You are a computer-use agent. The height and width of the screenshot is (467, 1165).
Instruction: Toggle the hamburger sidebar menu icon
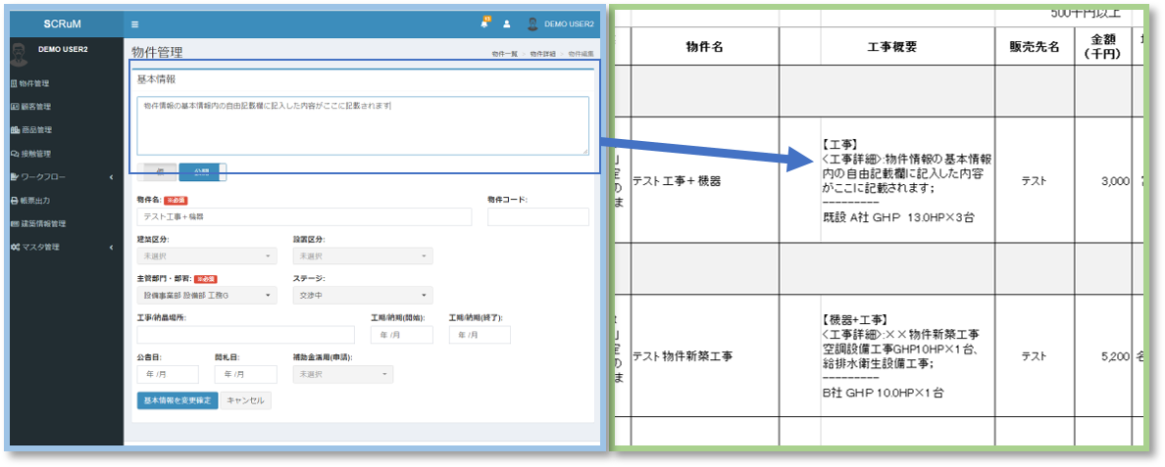[x=134, y=23]
